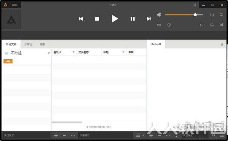Screen dimensions: 228x141
Task: Set volume on the orange volume slider
Action: [184, 15]
